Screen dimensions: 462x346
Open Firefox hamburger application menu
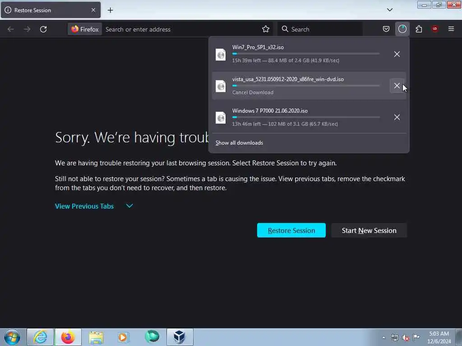[451, 29]
